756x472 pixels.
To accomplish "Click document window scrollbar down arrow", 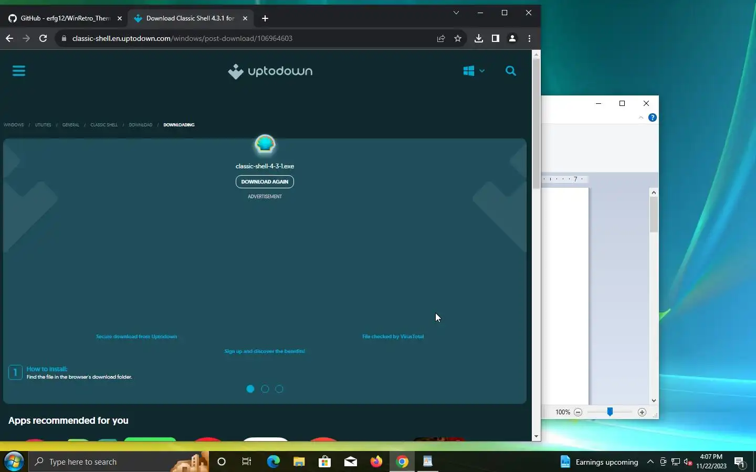I will tap(654, 401).
